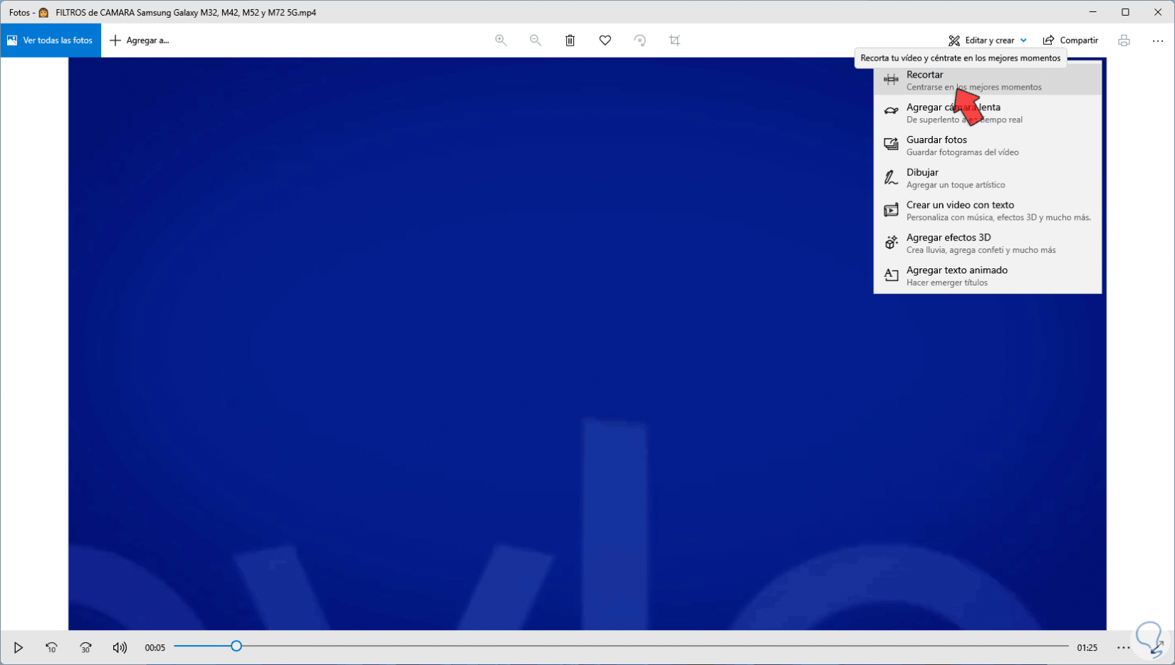Click Ver todas las fotos
Viewport: 1175px width, 665px height.
(x=51, y=41)
